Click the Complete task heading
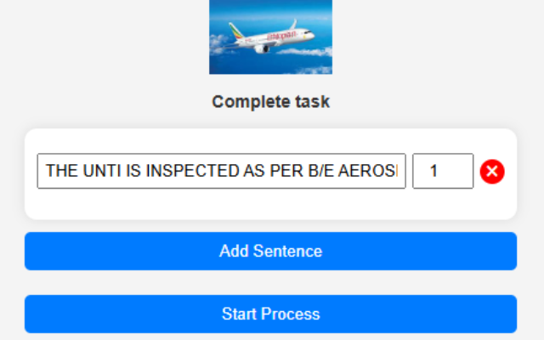Screen dimensions: 544x340 (270, 102)
